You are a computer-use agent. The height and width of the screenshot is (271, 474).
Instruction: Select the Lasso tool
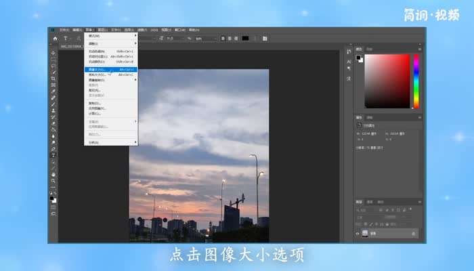tap(53, 66)
